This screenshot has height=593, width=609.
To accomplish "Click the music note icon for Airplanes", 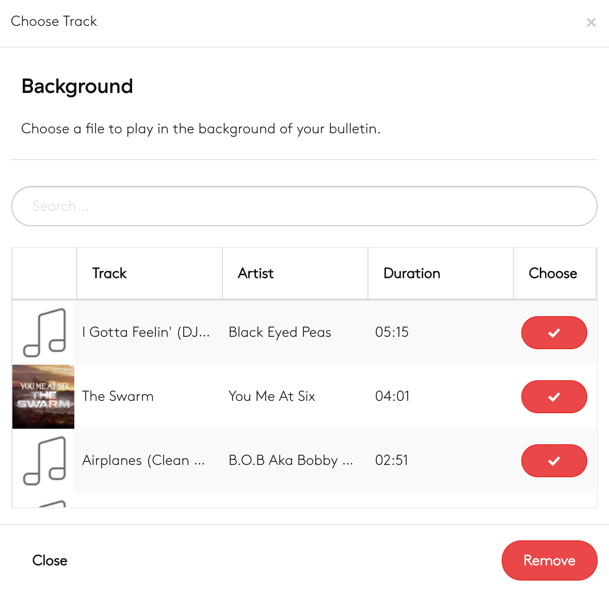I will (x=44, y=461).
